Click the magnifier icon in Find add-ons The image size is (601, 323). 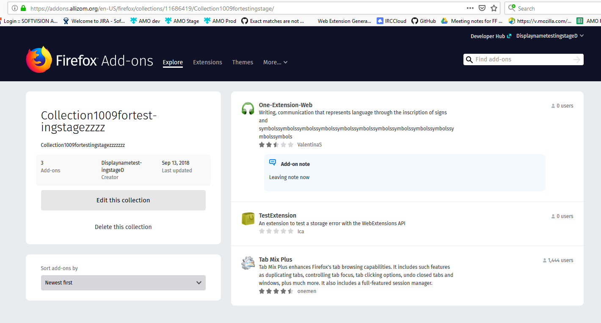tap(469, 60)
